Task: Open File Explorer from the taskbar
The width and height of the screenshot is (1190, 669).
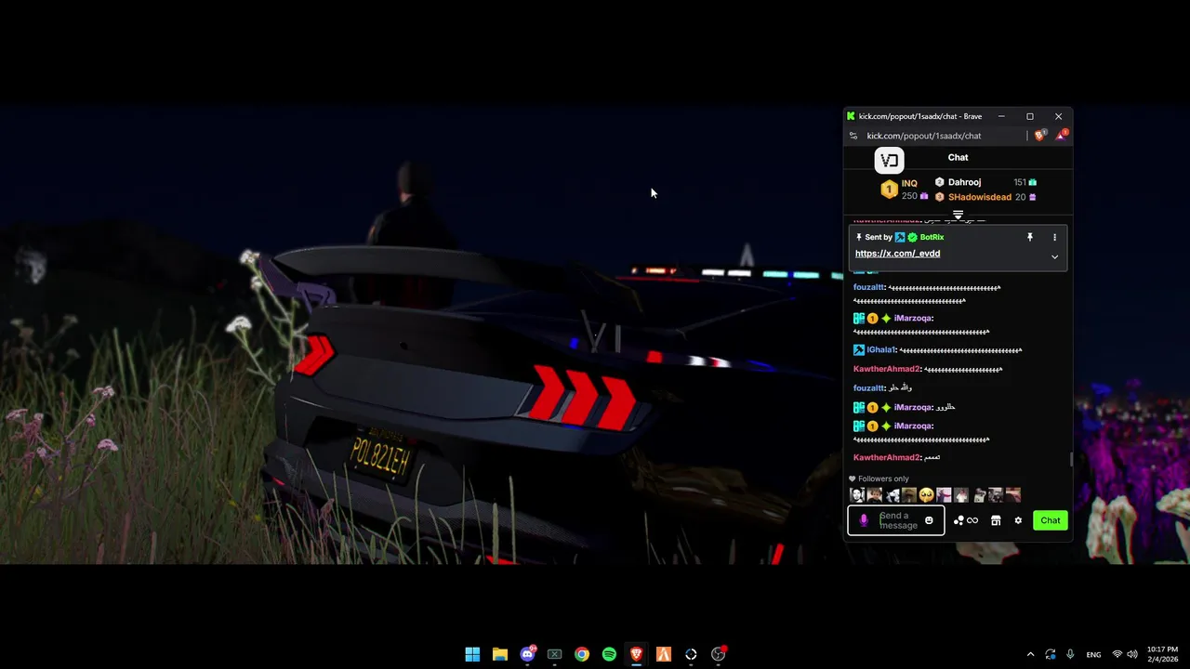Action: [x=499, y=654]
